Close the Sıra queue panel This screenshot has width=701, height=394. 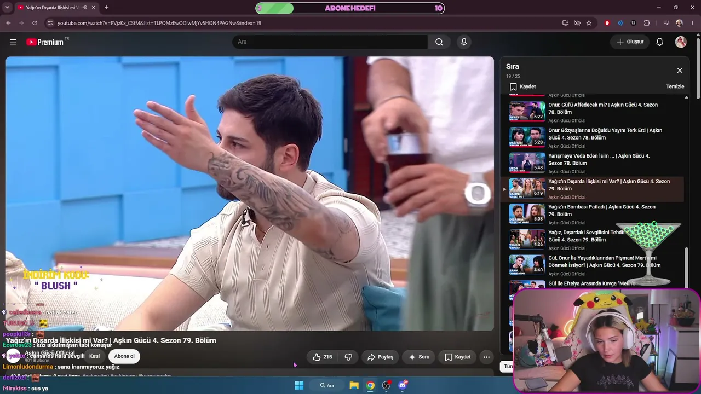click(x=680, y=71)
